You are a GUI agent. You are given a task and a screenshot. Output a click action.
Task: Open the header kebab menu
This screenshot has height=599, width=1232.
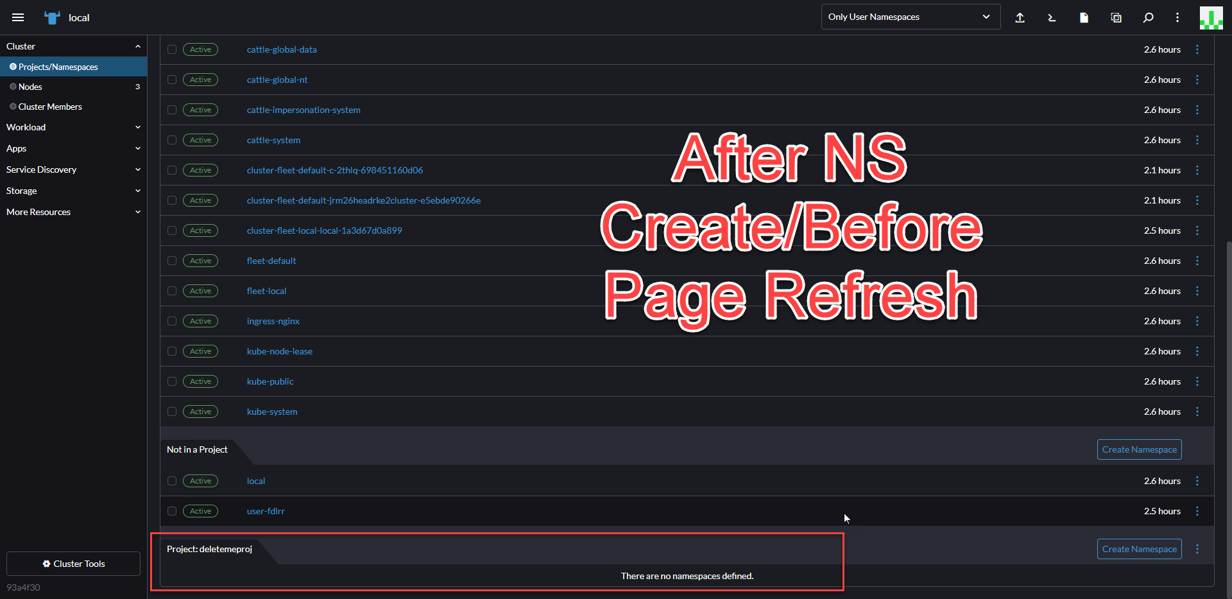1177,17
